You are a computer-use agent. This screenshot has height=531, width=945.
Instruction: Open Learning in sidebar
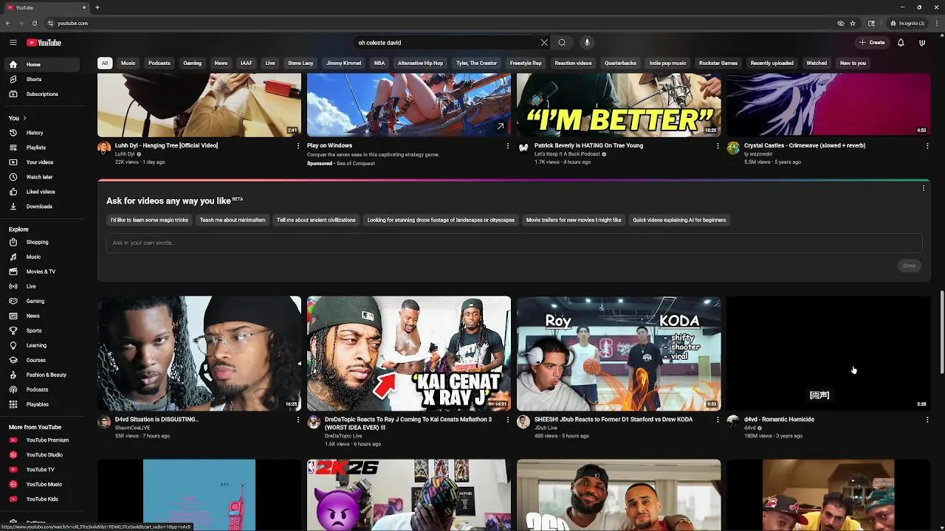click(x=41, y=345)
